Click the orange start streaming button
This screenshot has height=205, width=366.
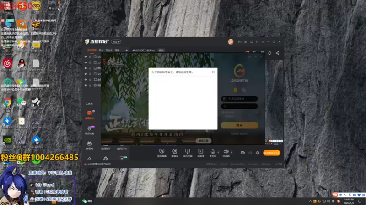271,153
